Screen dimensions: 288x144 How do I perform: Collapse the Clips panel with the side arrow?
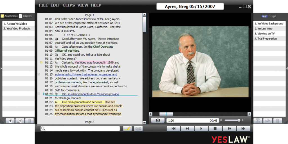point(287,68)
